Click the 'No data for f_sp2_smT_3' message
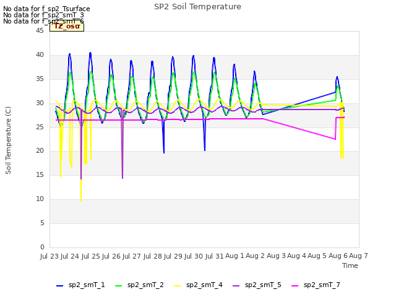396x297 pixels. click(43, 15)
